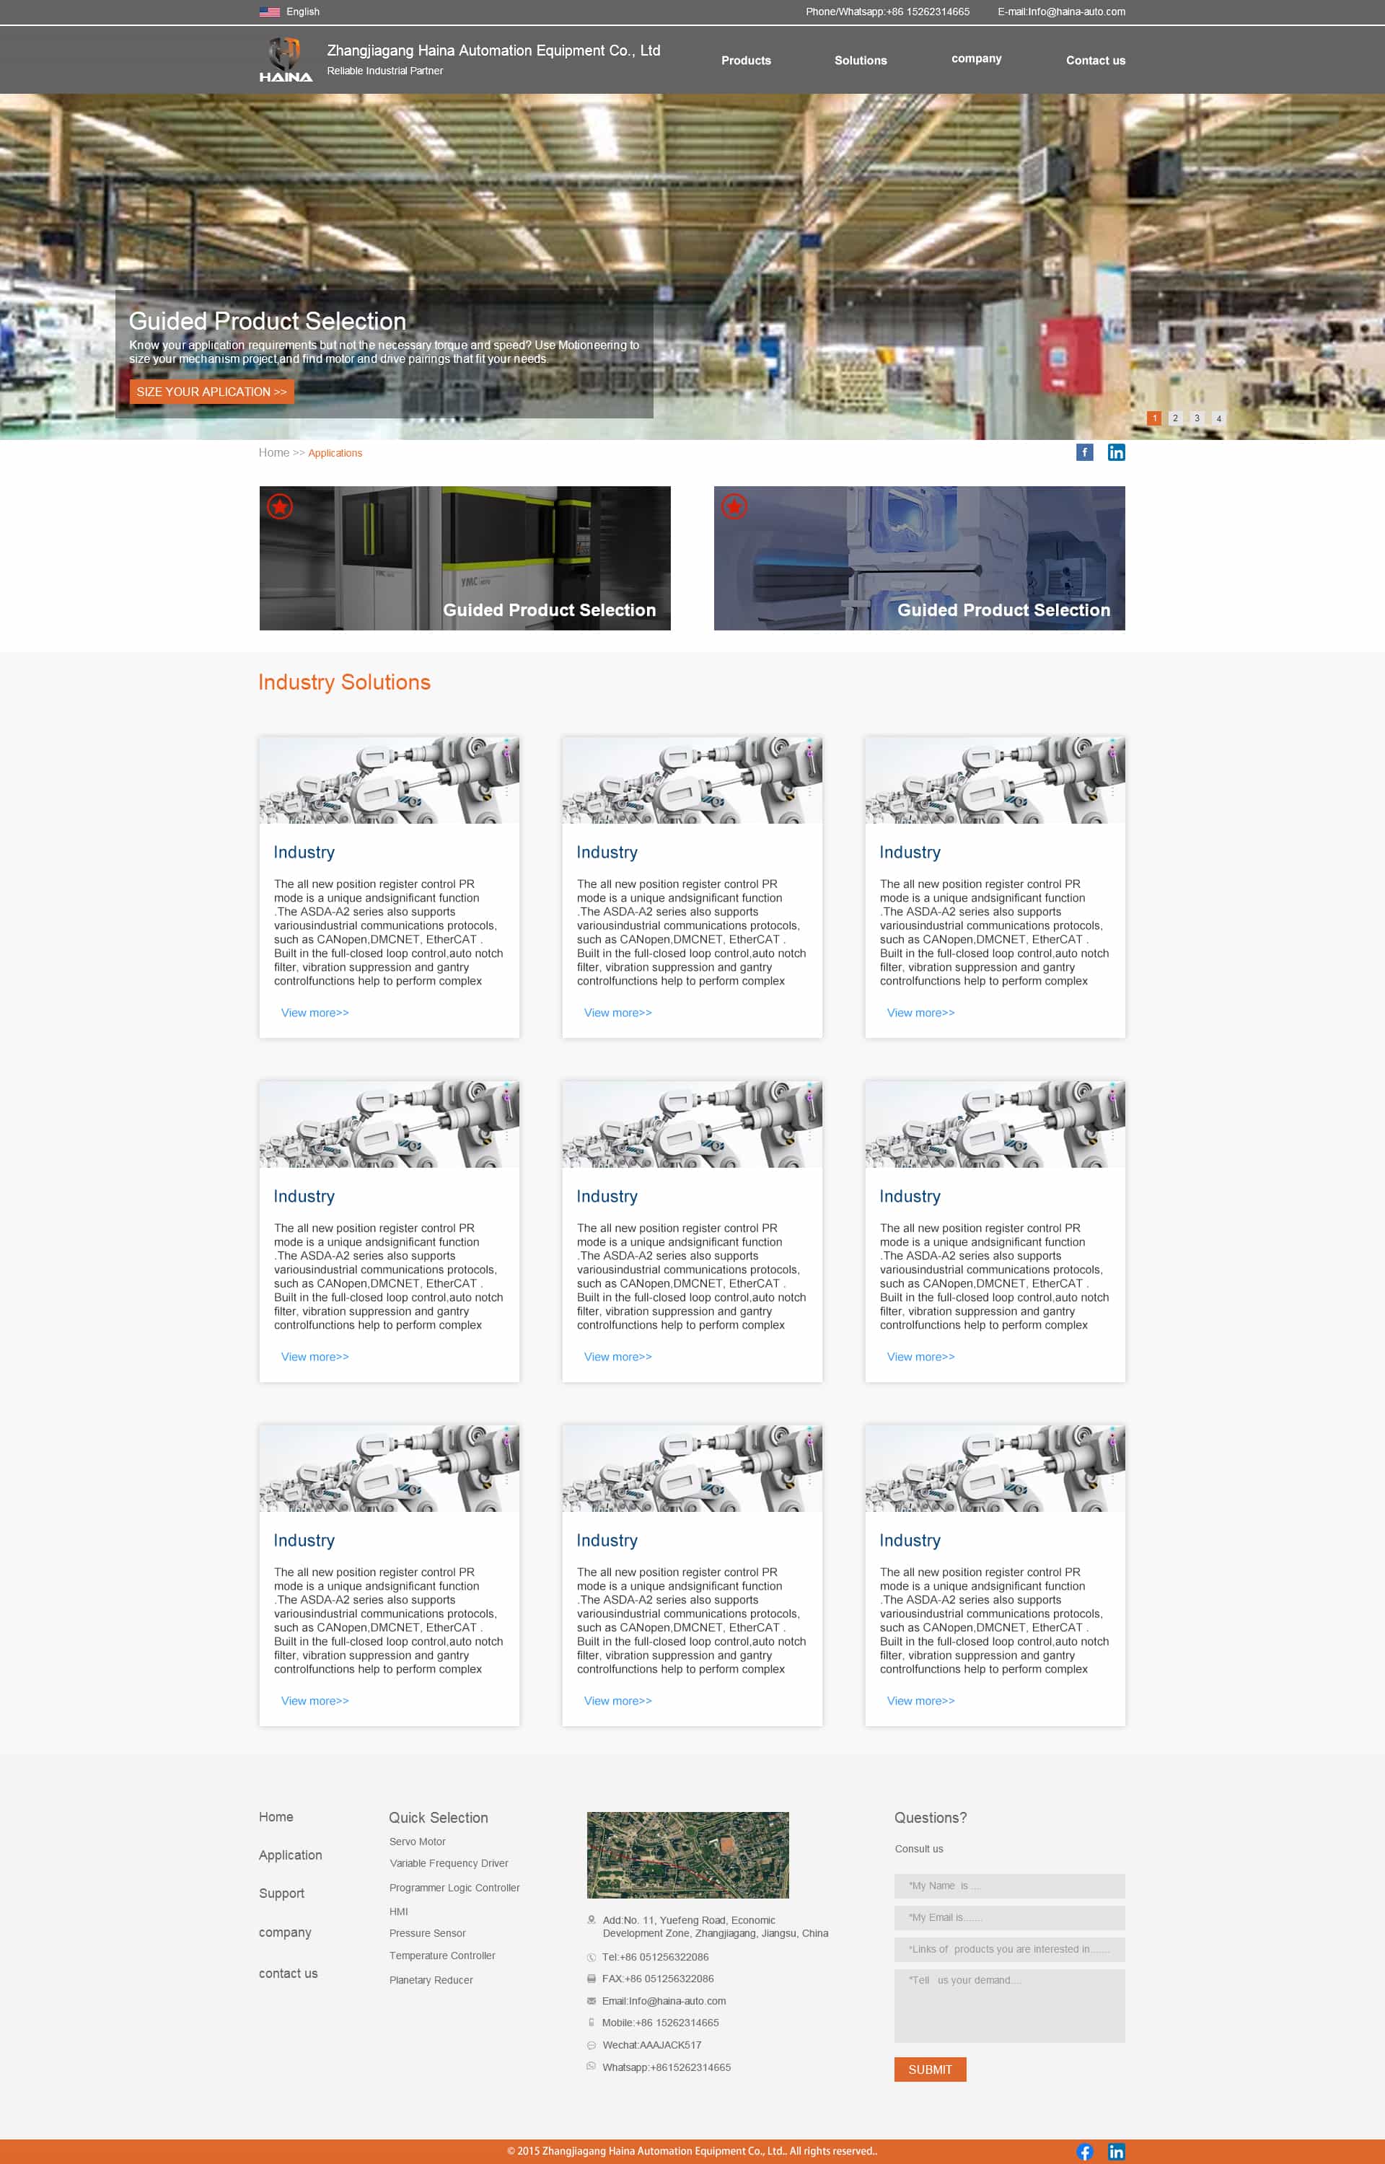The image size is (1385, 2164).
Task: Open the satellite map thumbnail
Action: click(687, 1855)
